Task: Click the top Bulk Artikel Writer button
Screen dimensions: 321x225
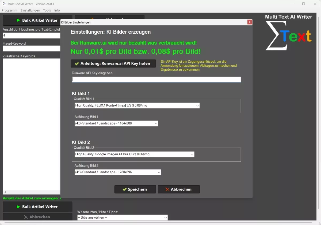Action: (37, 20)
